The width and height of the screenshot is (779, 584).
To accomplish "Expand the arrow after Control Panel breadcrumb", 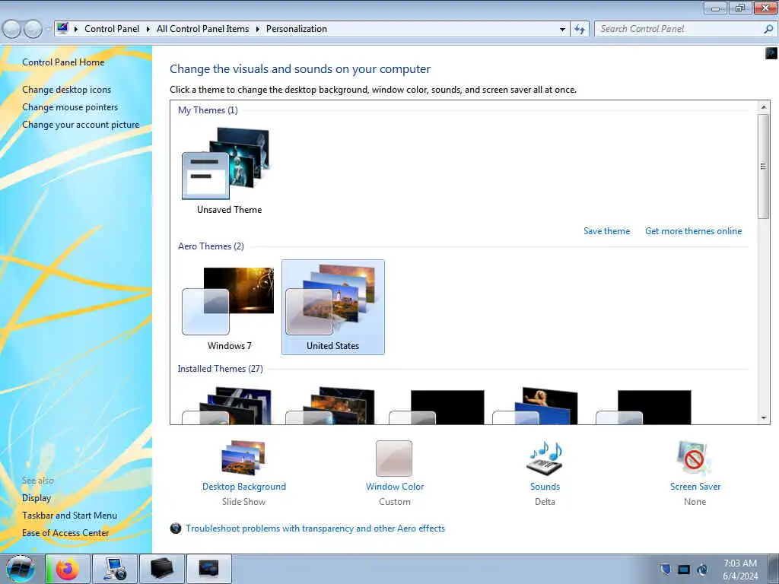I will (148, 30).
